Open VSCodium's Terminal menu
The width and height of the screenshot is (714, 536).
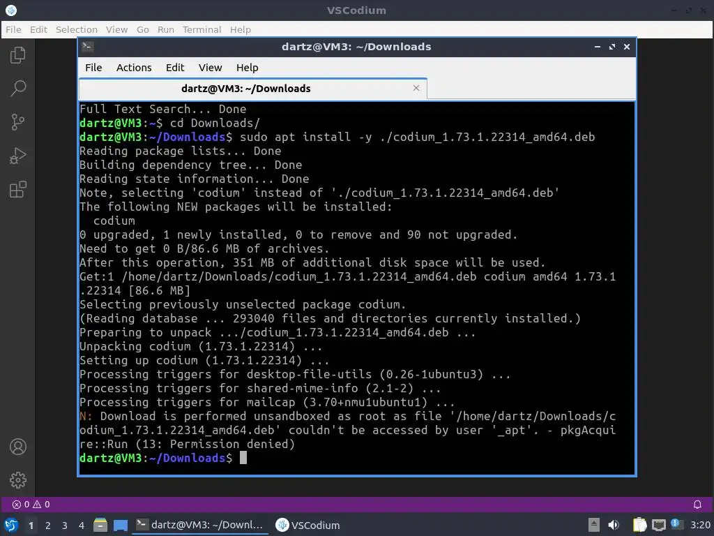(x=202, y=29)
